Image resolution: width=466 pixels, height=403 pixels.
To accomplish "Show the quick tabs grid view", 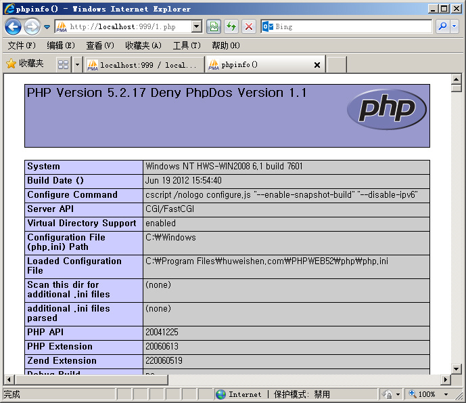I will coord(64,64).
